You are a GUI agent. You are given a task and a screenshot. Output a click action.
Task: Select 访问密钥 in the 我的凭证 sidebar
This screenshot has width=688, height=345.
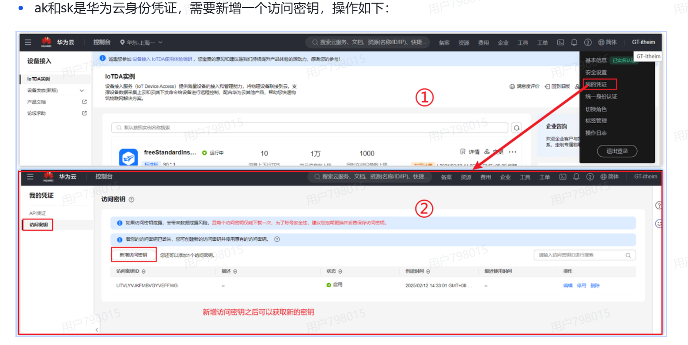point(38,224)
